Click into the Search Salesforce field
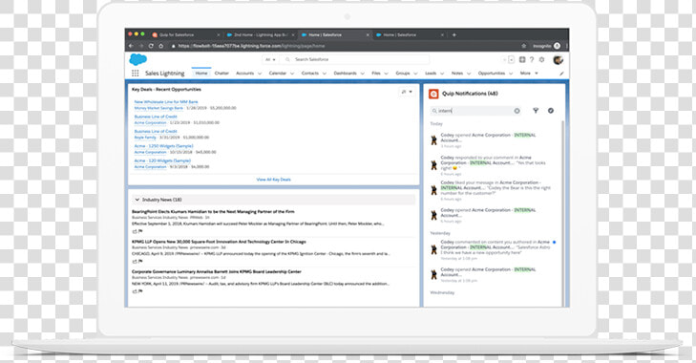Screen dimensions: 696x363 coord(356,59)
